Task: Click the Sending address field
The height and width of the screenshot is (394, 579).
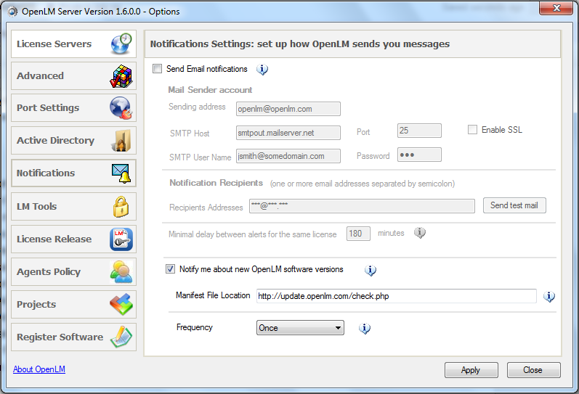Action: tap(288, 109)
